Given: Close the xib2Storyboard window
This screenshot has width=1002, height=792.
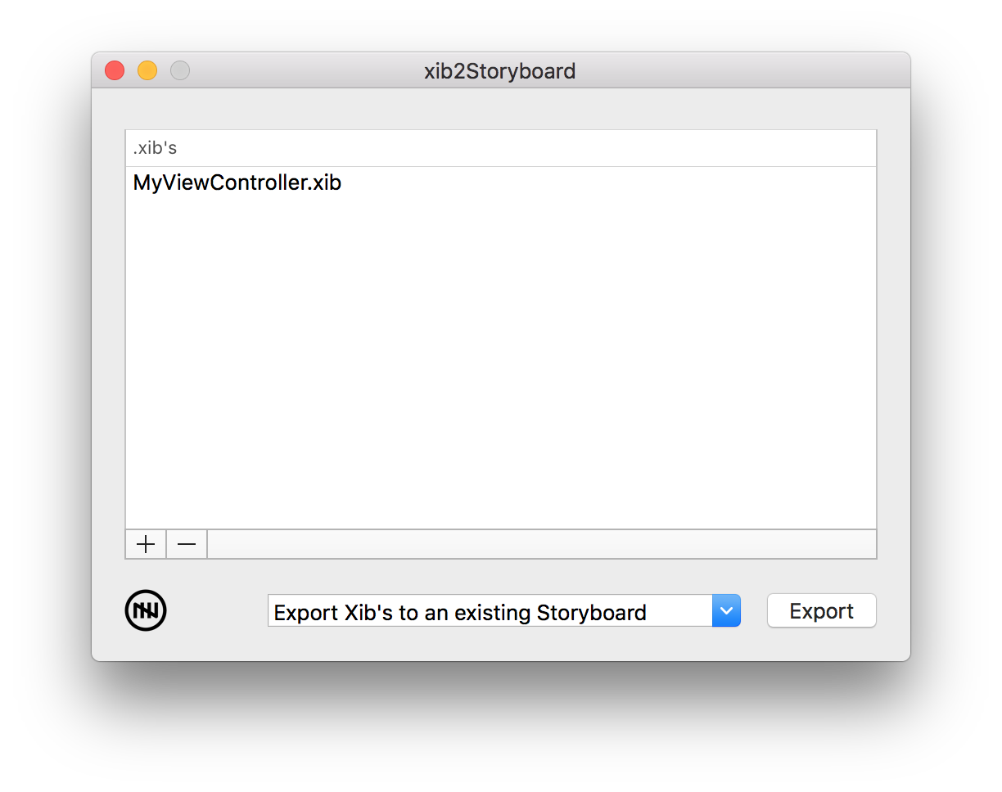Looking at the screenshot, I should (x=115, y=71).
